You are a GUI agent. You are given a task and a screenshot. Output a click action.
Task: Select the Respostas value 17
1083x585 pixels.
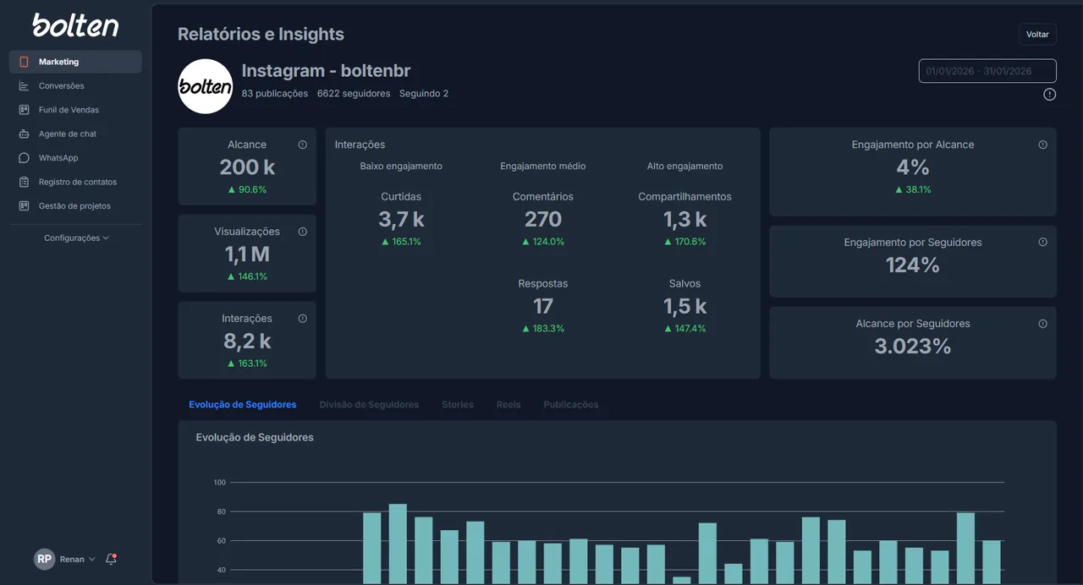(543, 306)
